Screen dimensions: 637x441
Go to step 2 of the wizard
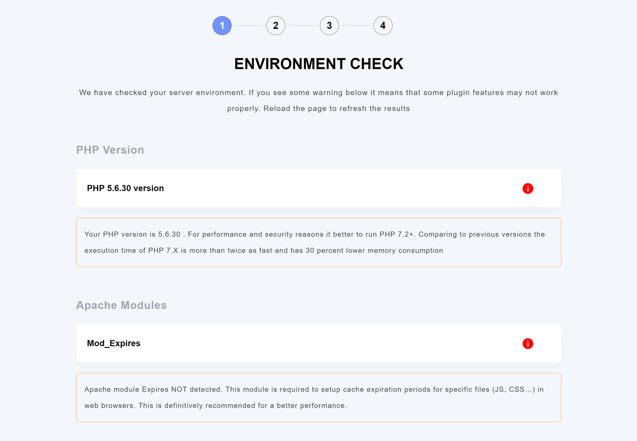pyautogui.click(x=276, y=25)
